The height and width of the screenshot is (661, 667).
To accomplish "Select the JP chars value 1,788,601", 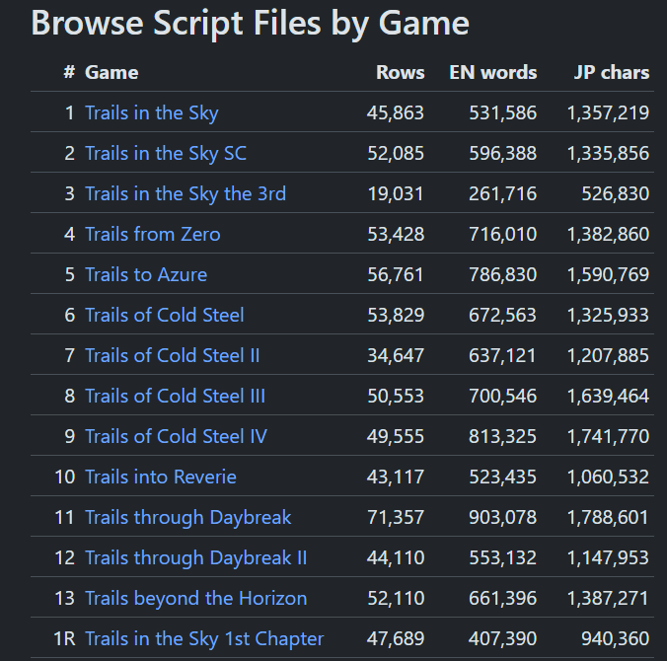I will pos(609,518).
